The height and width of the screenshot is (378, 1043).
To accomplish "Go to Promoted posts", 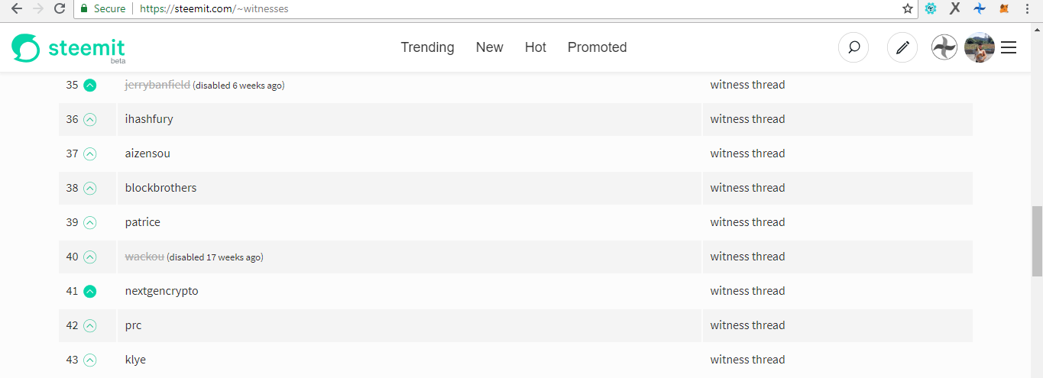I will tap(597, 47).
